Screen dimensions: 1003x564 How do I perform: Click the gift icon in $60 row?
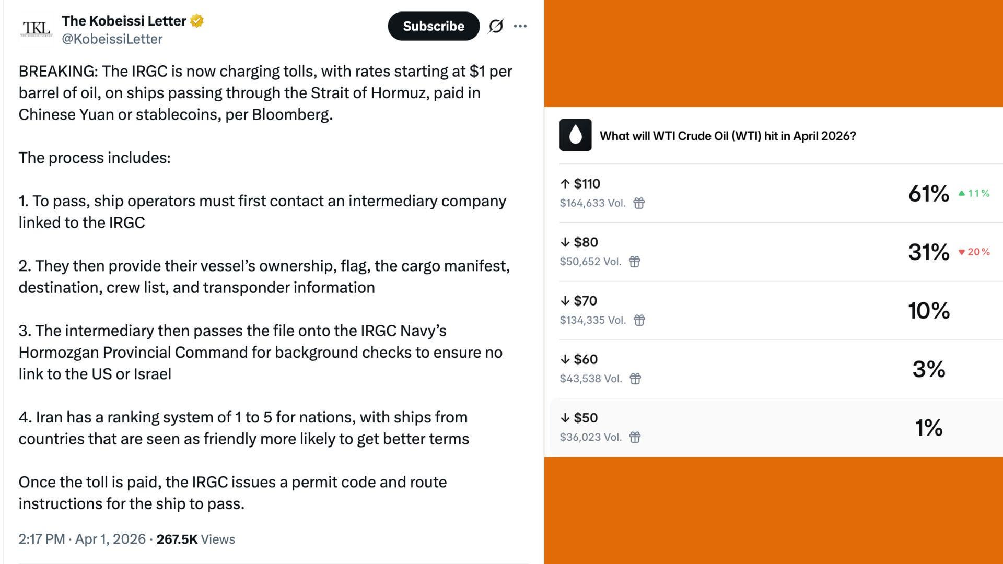[635, 379]
